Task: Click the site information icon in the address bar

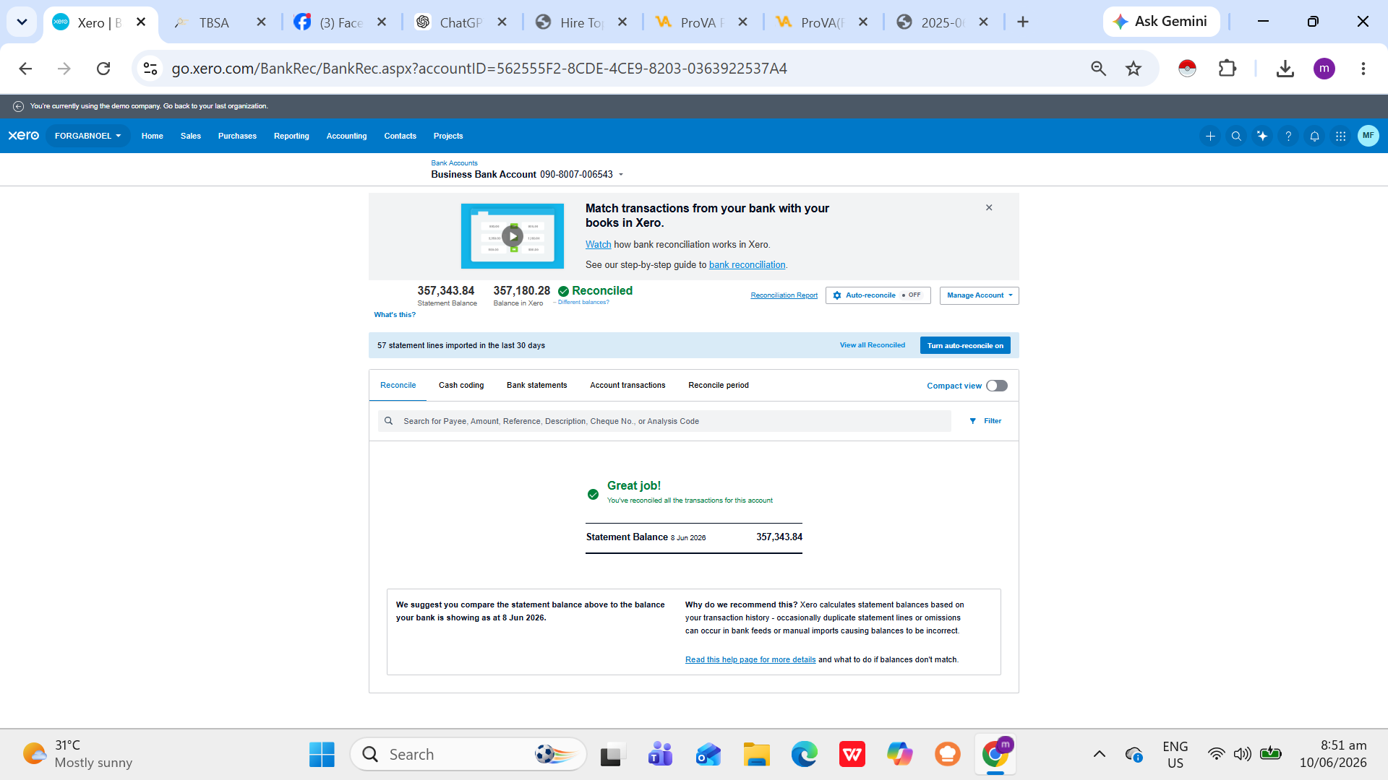Action: click(150, 69)
